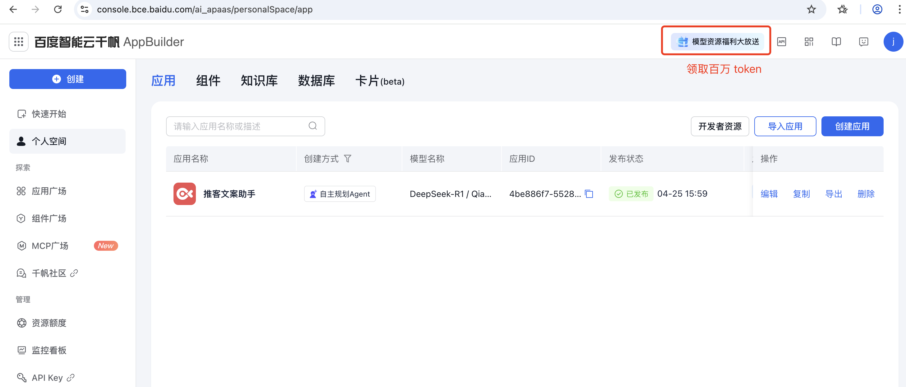Click the API icon in header
This screenshot has width=906, height=387.
pyautogui.click(x=782, y=41)
